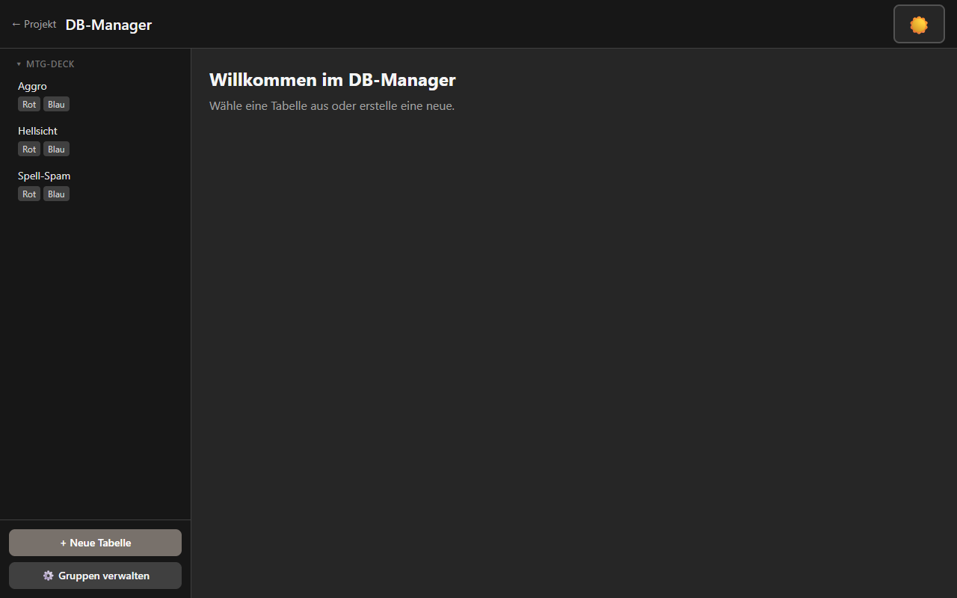Click the 'Wähle eine Tabelle aus' hint text
This screenshot has width=957, height=598.
click(332, 106)
